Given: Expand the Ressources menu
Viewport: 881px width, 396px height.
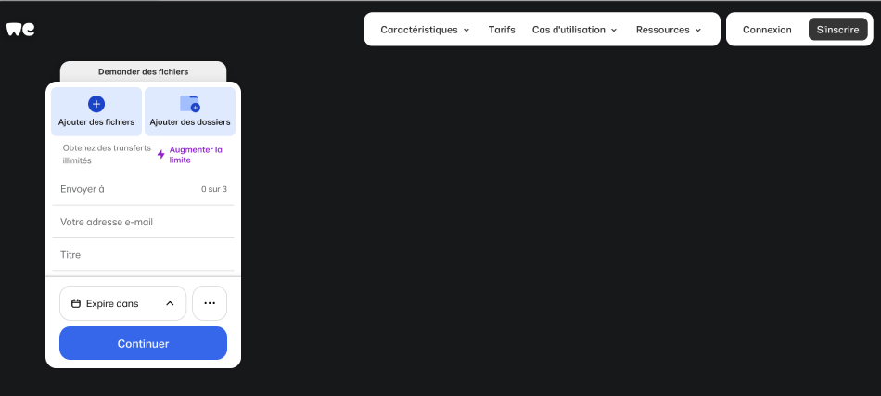Looking at the screenshot, I should point(669,30).
